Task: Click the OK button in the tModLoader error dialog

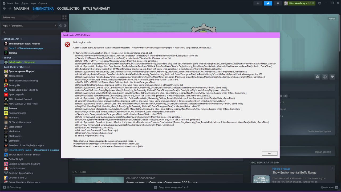Action: point(269,154)
